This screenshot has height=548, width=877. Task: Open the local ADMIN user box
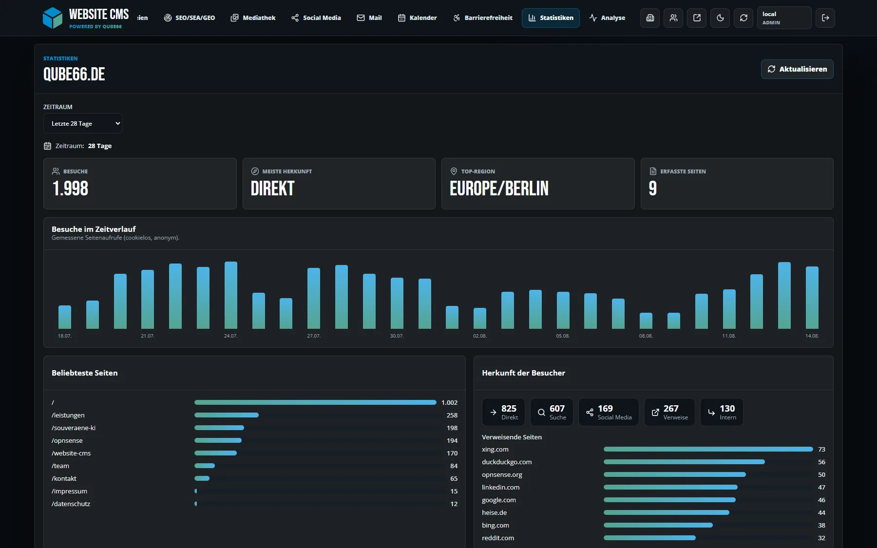tap(784, 18)
